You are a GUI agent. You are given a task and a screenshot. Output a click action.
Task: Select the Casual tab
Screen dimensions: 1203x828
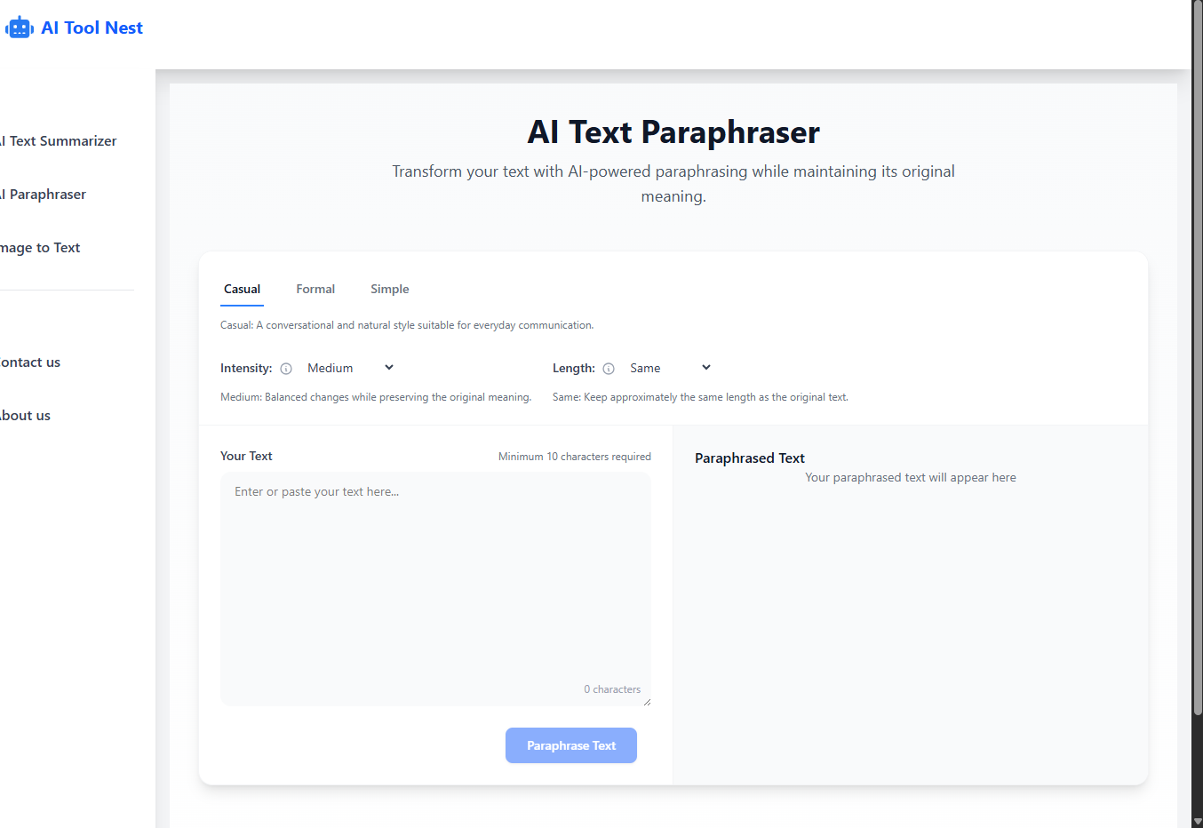[x=242, y=289]
